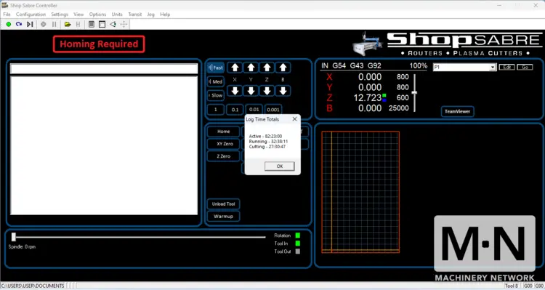Click the Tool 8 status bar entry
The height and width of the screenshot is (290, 545).
(512, 286)
